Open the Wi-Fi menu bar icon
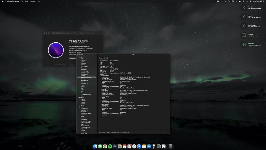Image resolution: width=266 pixels, height=150 pixels. pyautogui.click(x=243, y=1)
